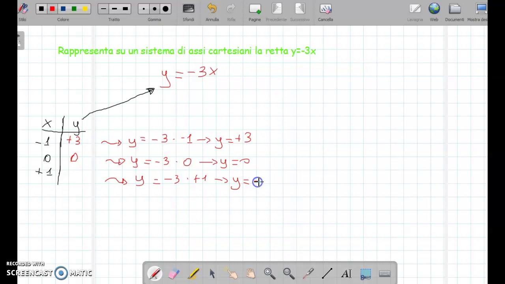Choose the thick Tratto stroke width
505x284 pixels.
pos(125,9)
